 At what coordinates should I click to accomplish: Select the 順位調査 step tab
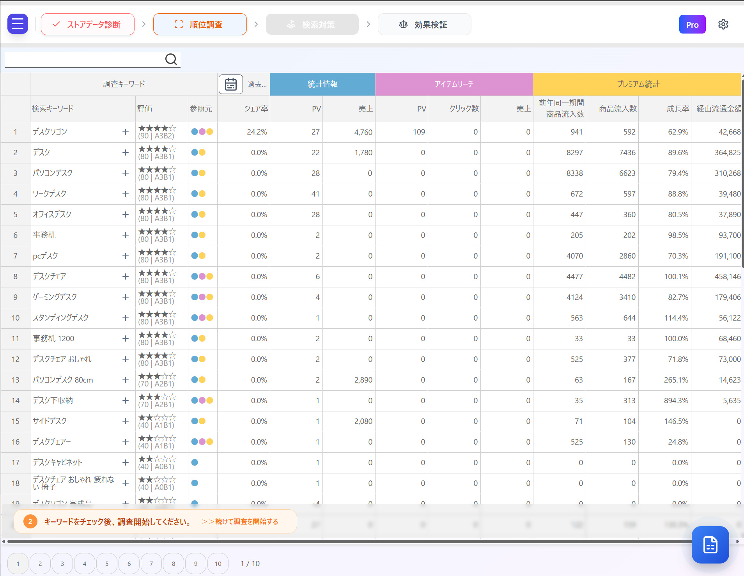[200, 24]
